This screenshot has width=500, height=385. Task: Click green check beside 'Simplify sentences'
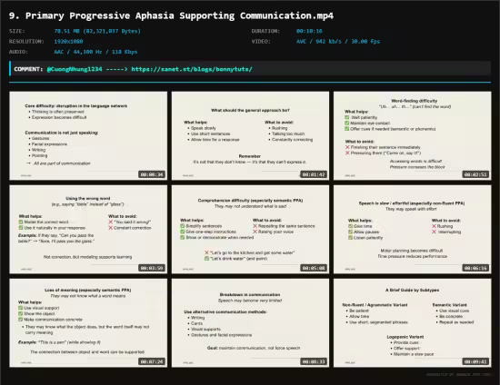[x=183, y=226]
